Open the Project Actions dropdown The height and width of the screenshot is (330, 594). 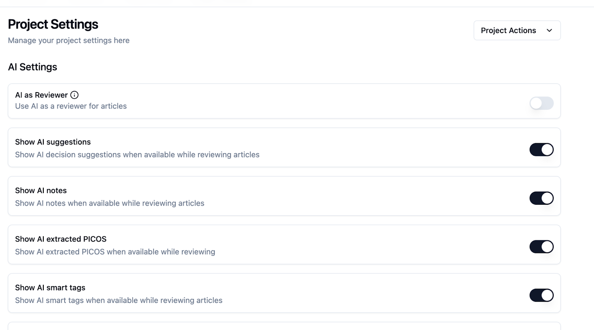pos(517,30)
